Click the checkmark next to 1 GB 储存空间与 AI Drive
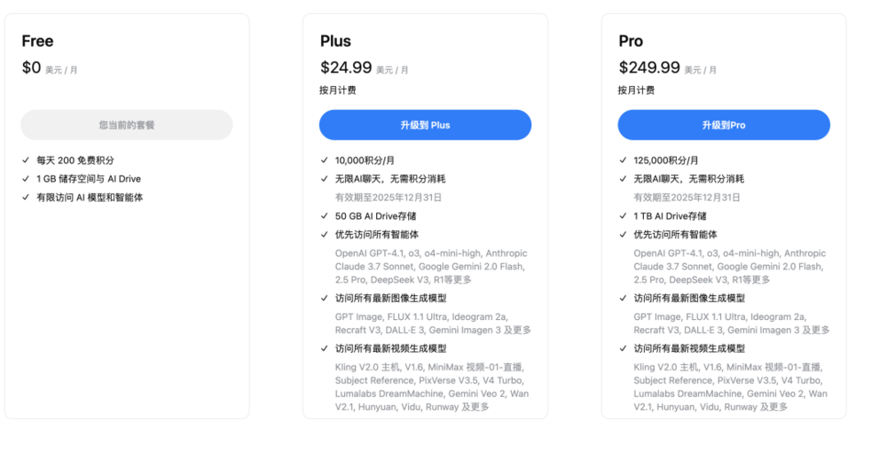Screen dimensions: 887x452 click(26, 179)
